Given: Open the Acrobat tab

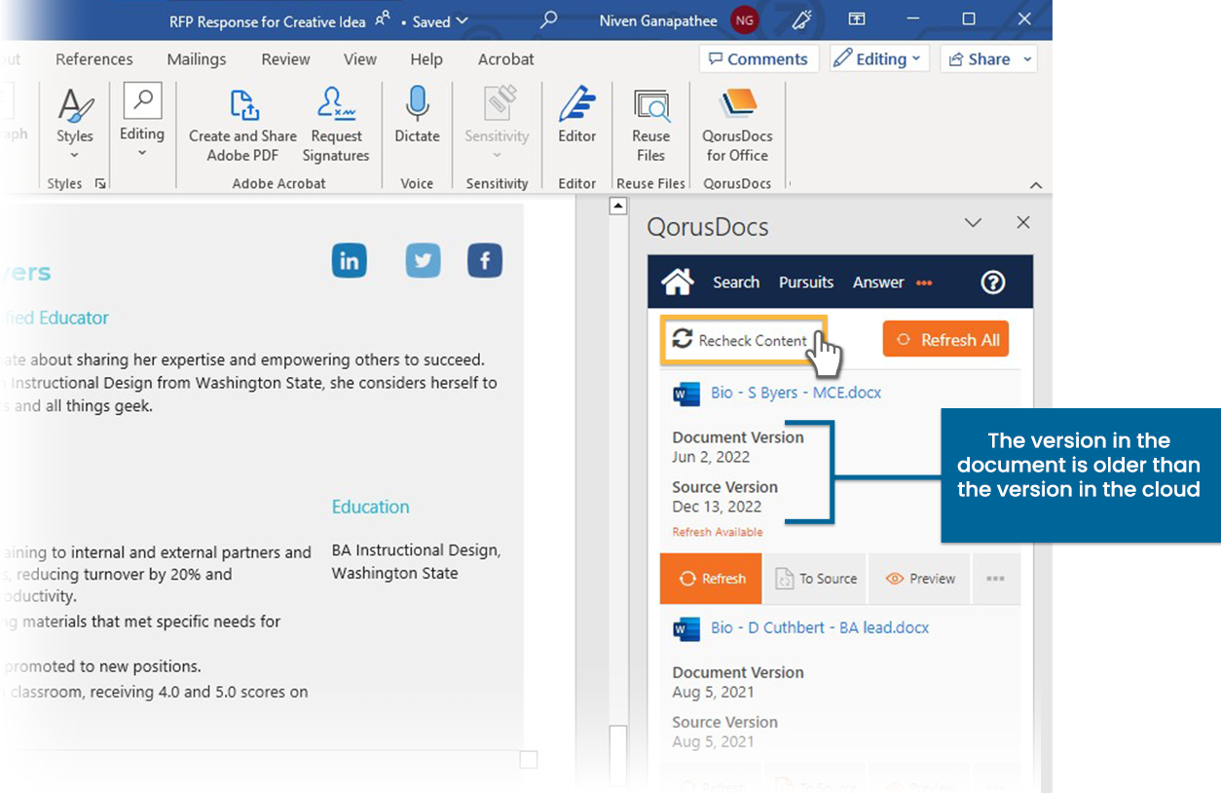Looking at the screenshot, I should 506,58.
